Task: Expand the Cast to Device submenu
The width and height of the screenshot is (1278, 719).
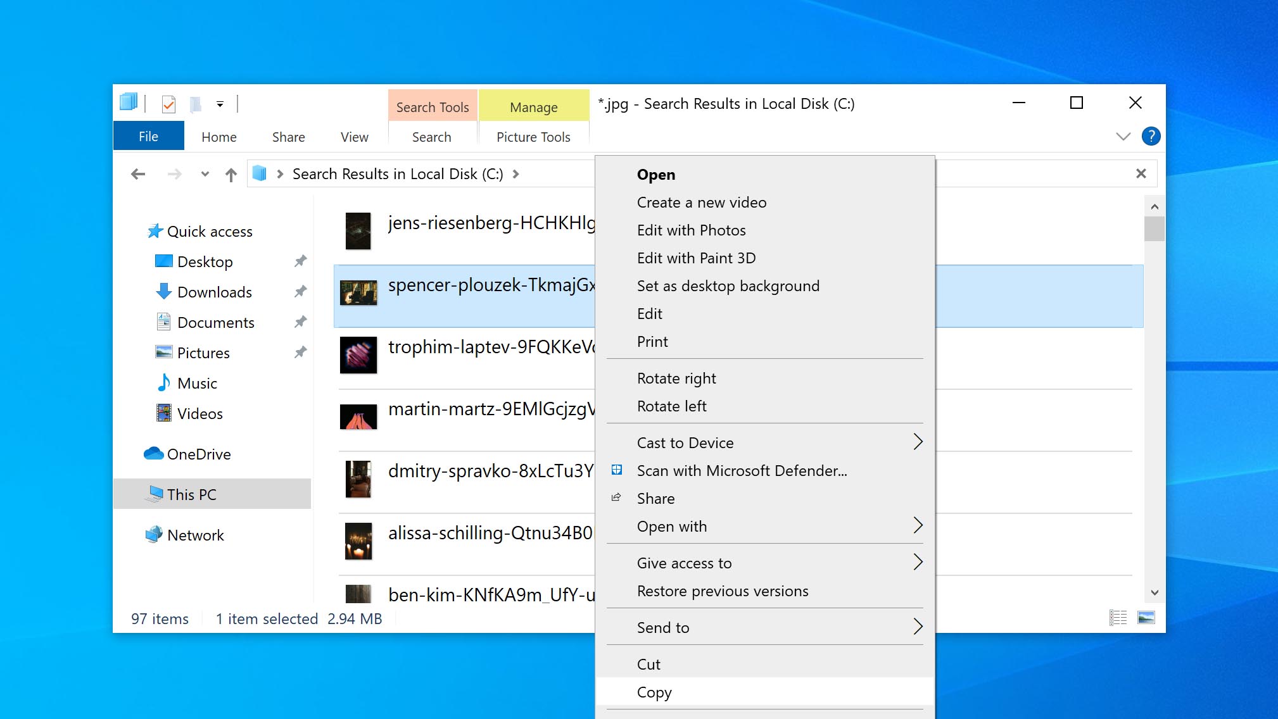Action: pyautogui.click(x=918, y=442)
